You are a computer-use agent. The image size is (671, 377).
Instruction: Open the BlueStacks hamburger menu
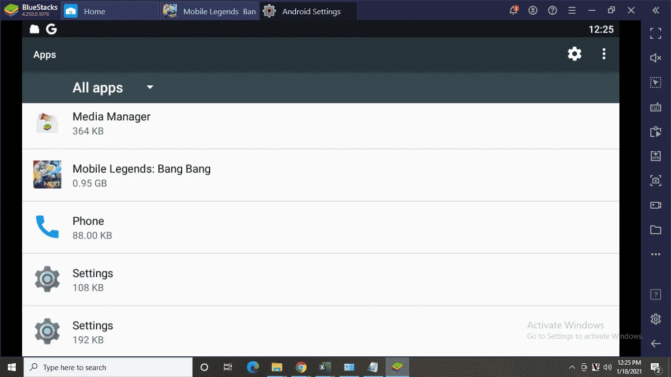(x=572, y=10)
